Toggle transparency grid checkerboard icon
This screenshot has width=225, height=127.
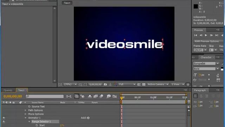pyautogui.click(x=144, y=84)
